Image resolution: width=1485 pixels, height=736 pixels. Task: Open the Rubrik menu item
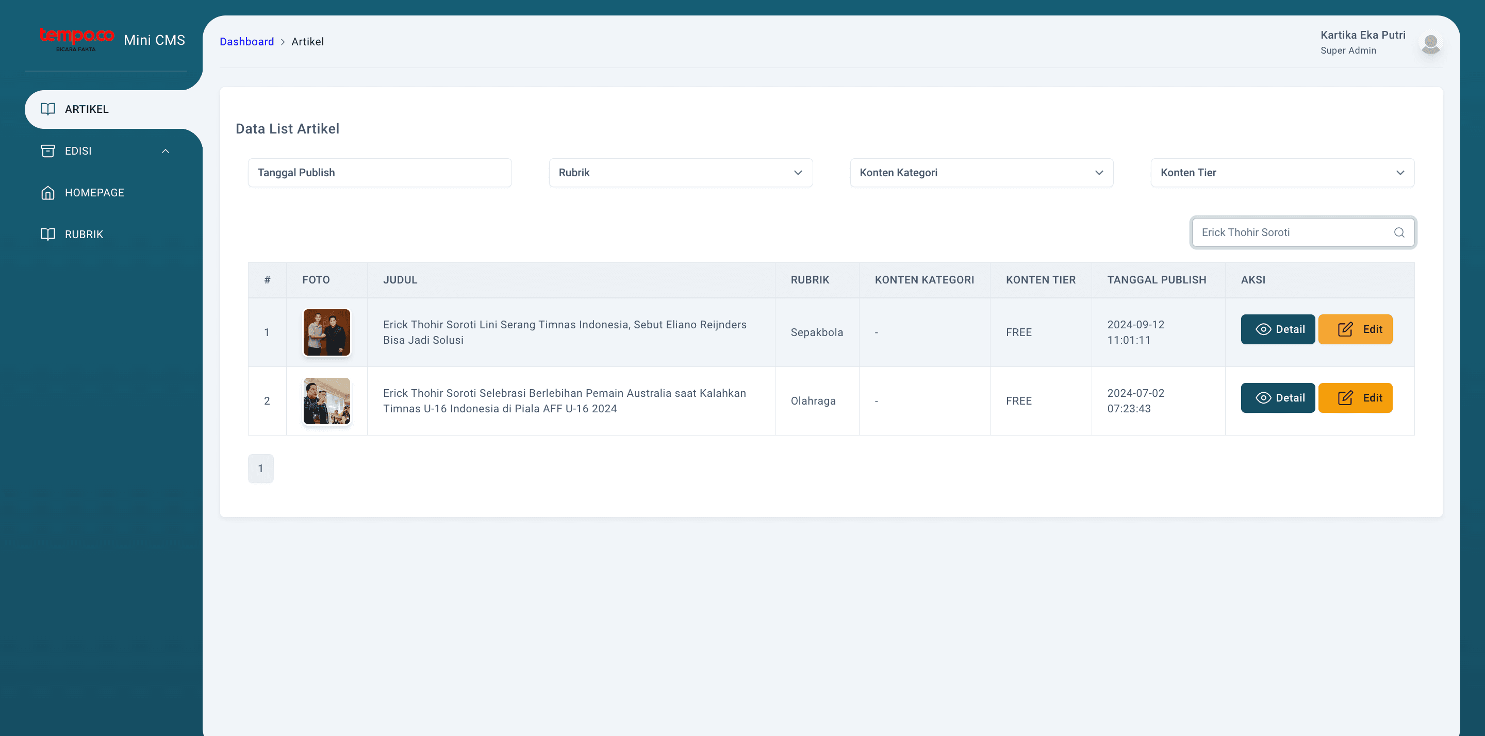(106, 234)
